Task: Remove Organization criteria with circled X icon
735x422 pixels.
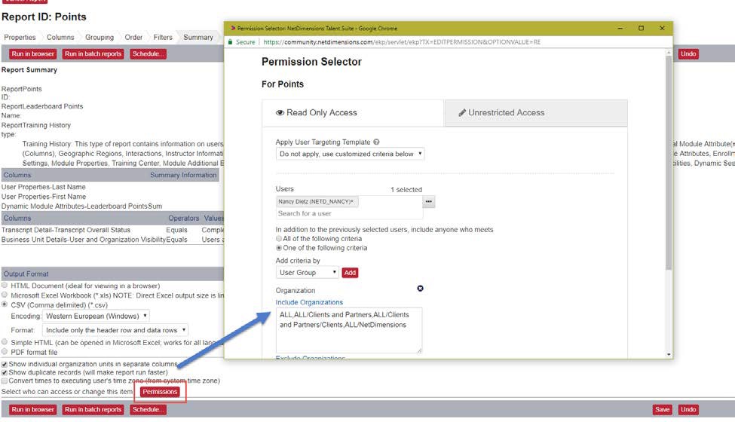Action: pos(420,289)
